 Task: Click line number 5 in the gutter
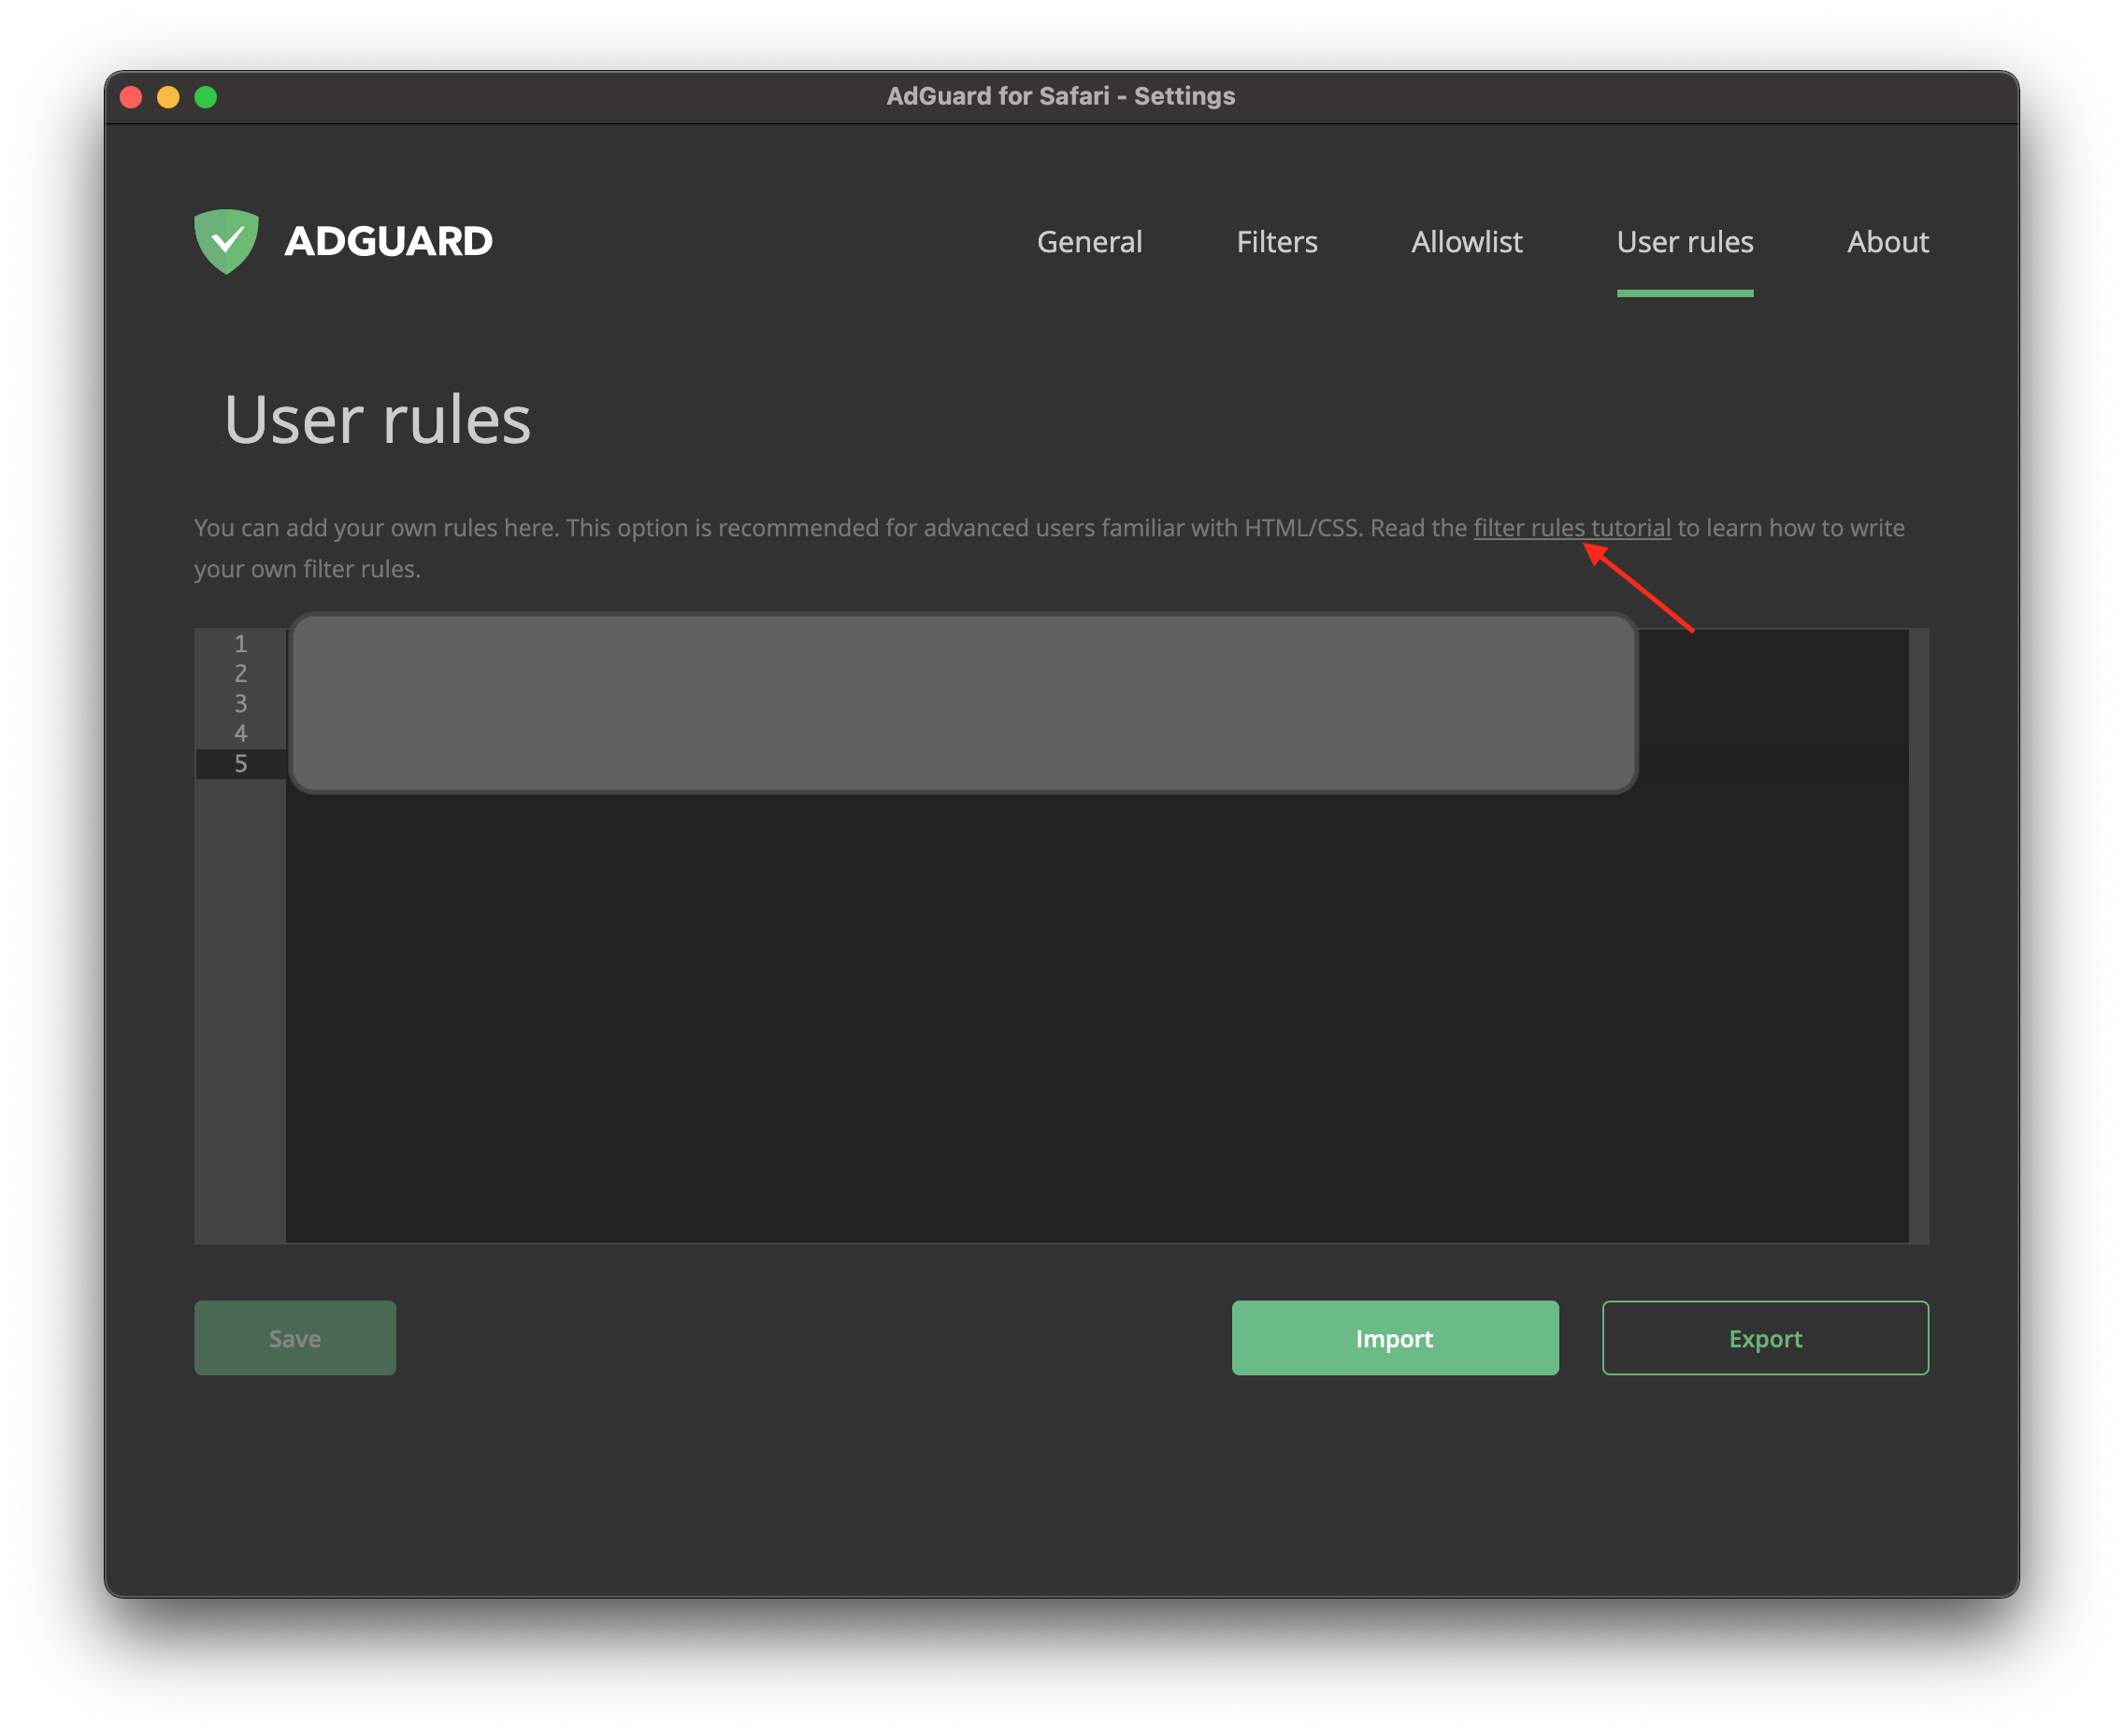(x=240, y=764)
